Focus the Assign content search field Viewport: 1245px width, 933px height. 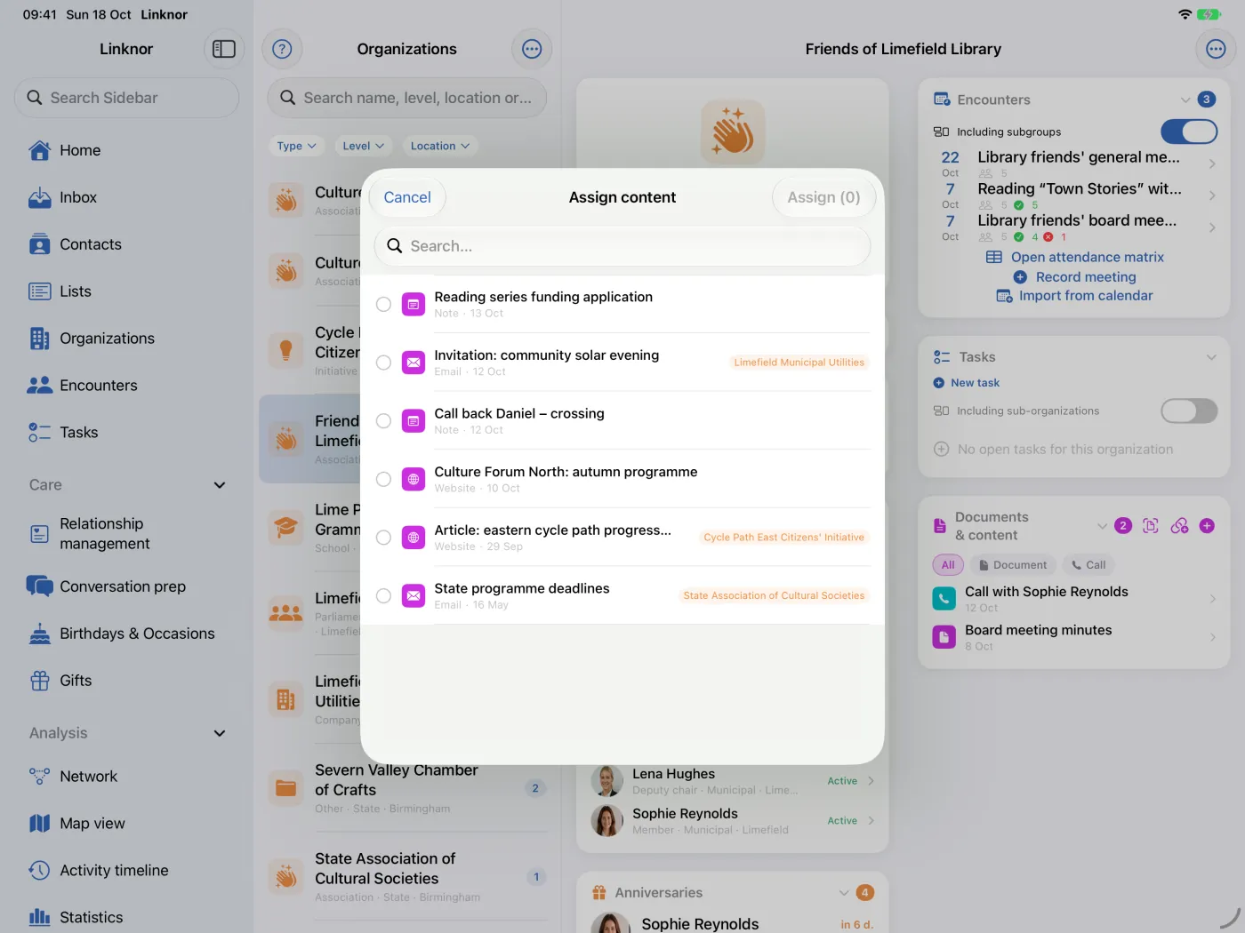point(622,246)
